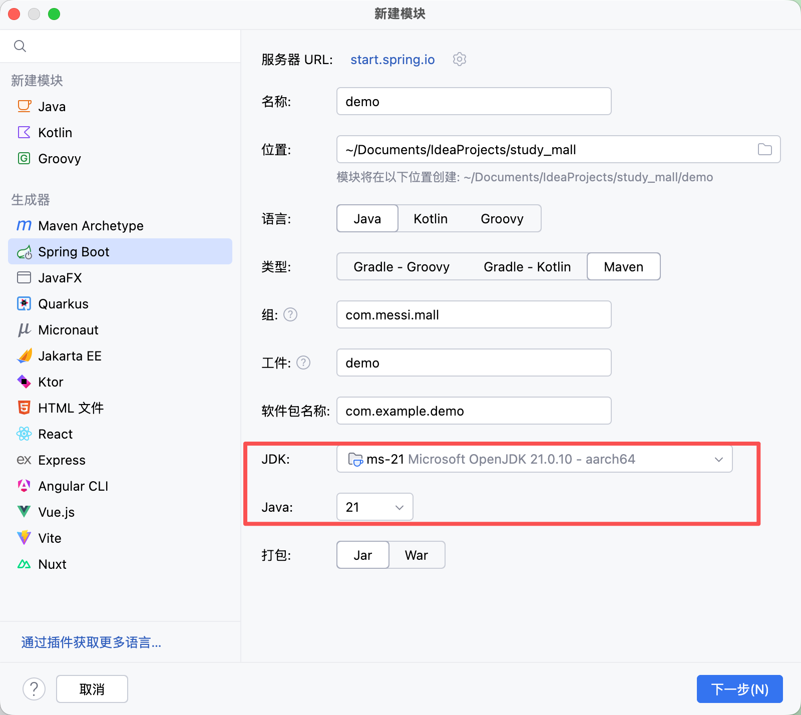Select Nuxt generator row
This screenshot has width=801, height=715.
(x=120, y=564)
